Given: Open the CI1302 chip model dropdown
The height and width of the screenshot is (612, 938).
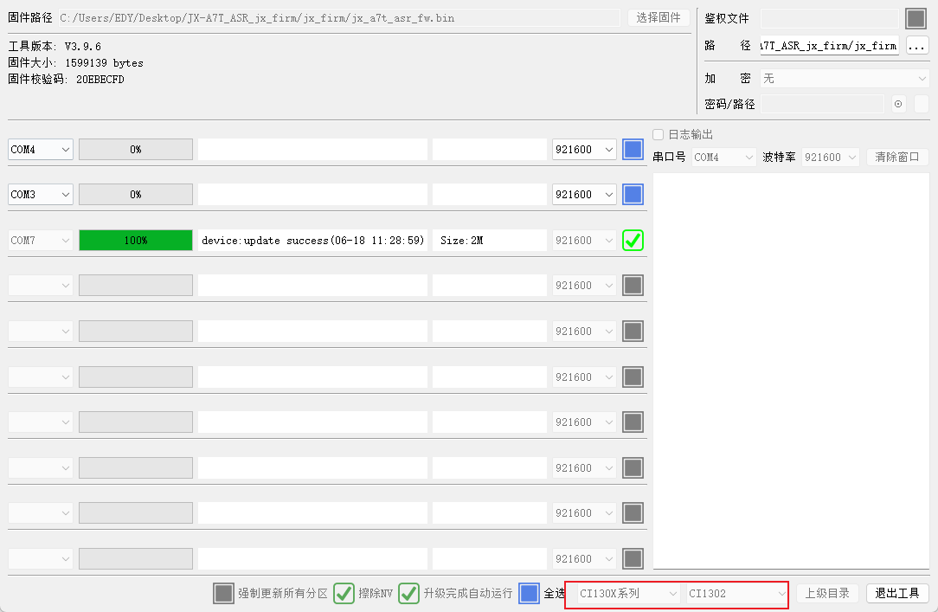Looking at the screenshot, I should click(x=737, y=594).
